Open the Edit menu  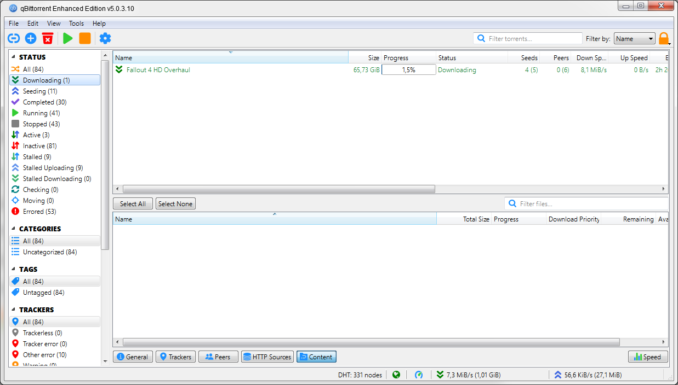click(x=33, y=24)
